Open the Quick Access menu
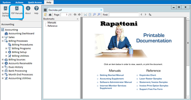This screenshot has height=100, width=191. point(35,2)
